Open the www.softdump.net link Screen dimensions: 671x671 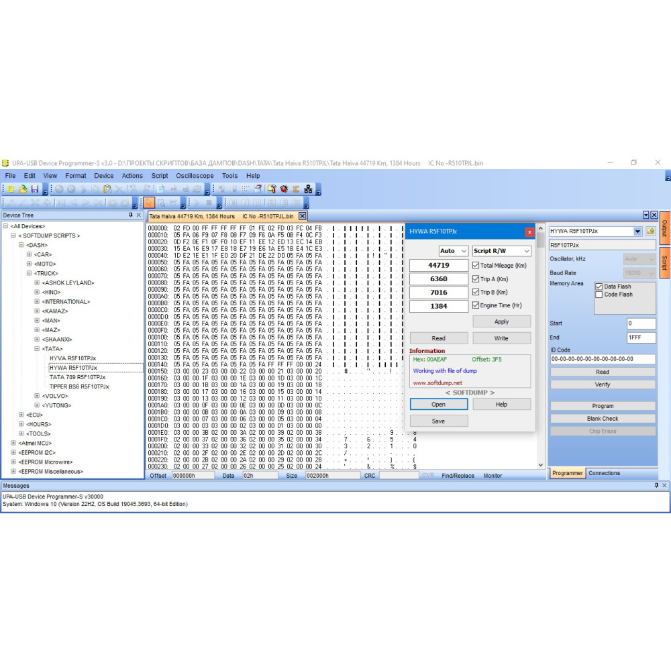click(437, 383)
